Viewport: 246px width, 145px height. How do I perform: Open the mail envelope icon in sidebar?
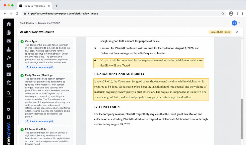(x=9, y=41)
